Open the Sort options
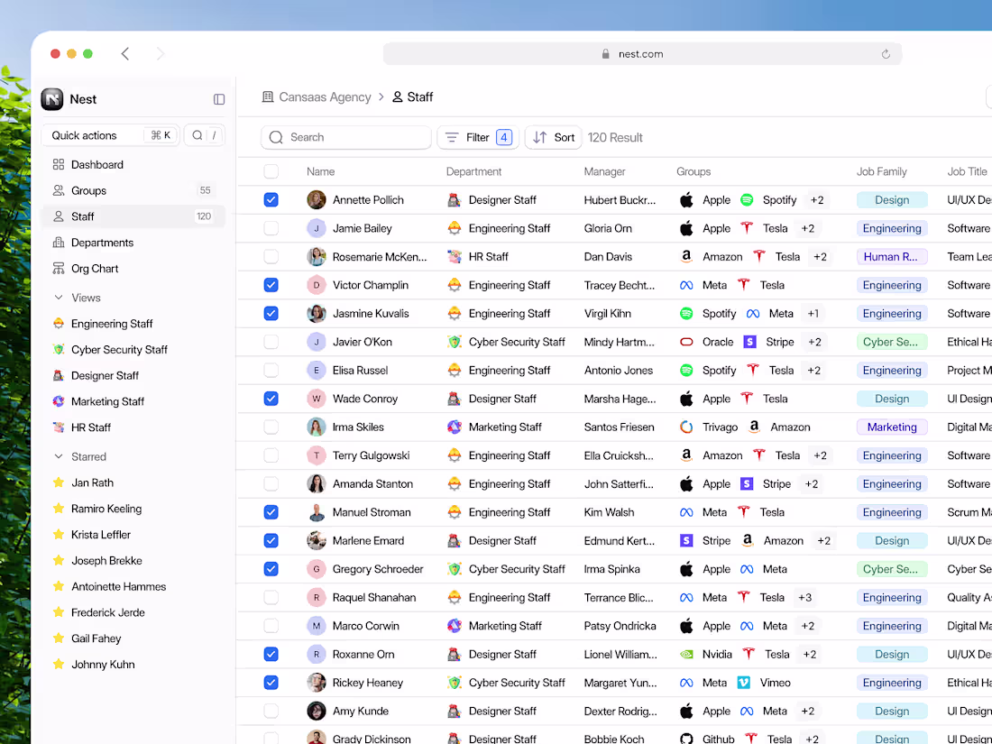Image resolution: width=992 pixels, height=744 pixels. 553,137
